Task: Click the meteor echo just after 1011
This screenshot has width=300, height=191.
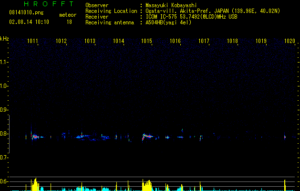Action: click(x=35, y=137)
